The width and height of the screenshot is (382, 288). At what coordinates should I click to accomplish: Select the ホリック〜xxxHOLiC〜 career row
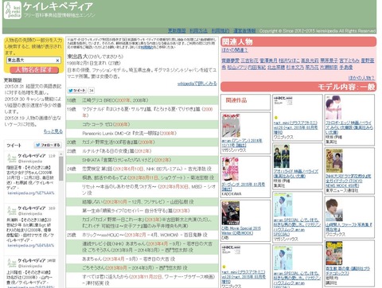tap(142, 235)
